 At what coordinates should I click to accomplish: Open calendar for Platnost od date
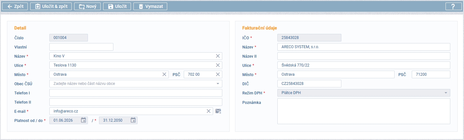(x=83, y=120)
